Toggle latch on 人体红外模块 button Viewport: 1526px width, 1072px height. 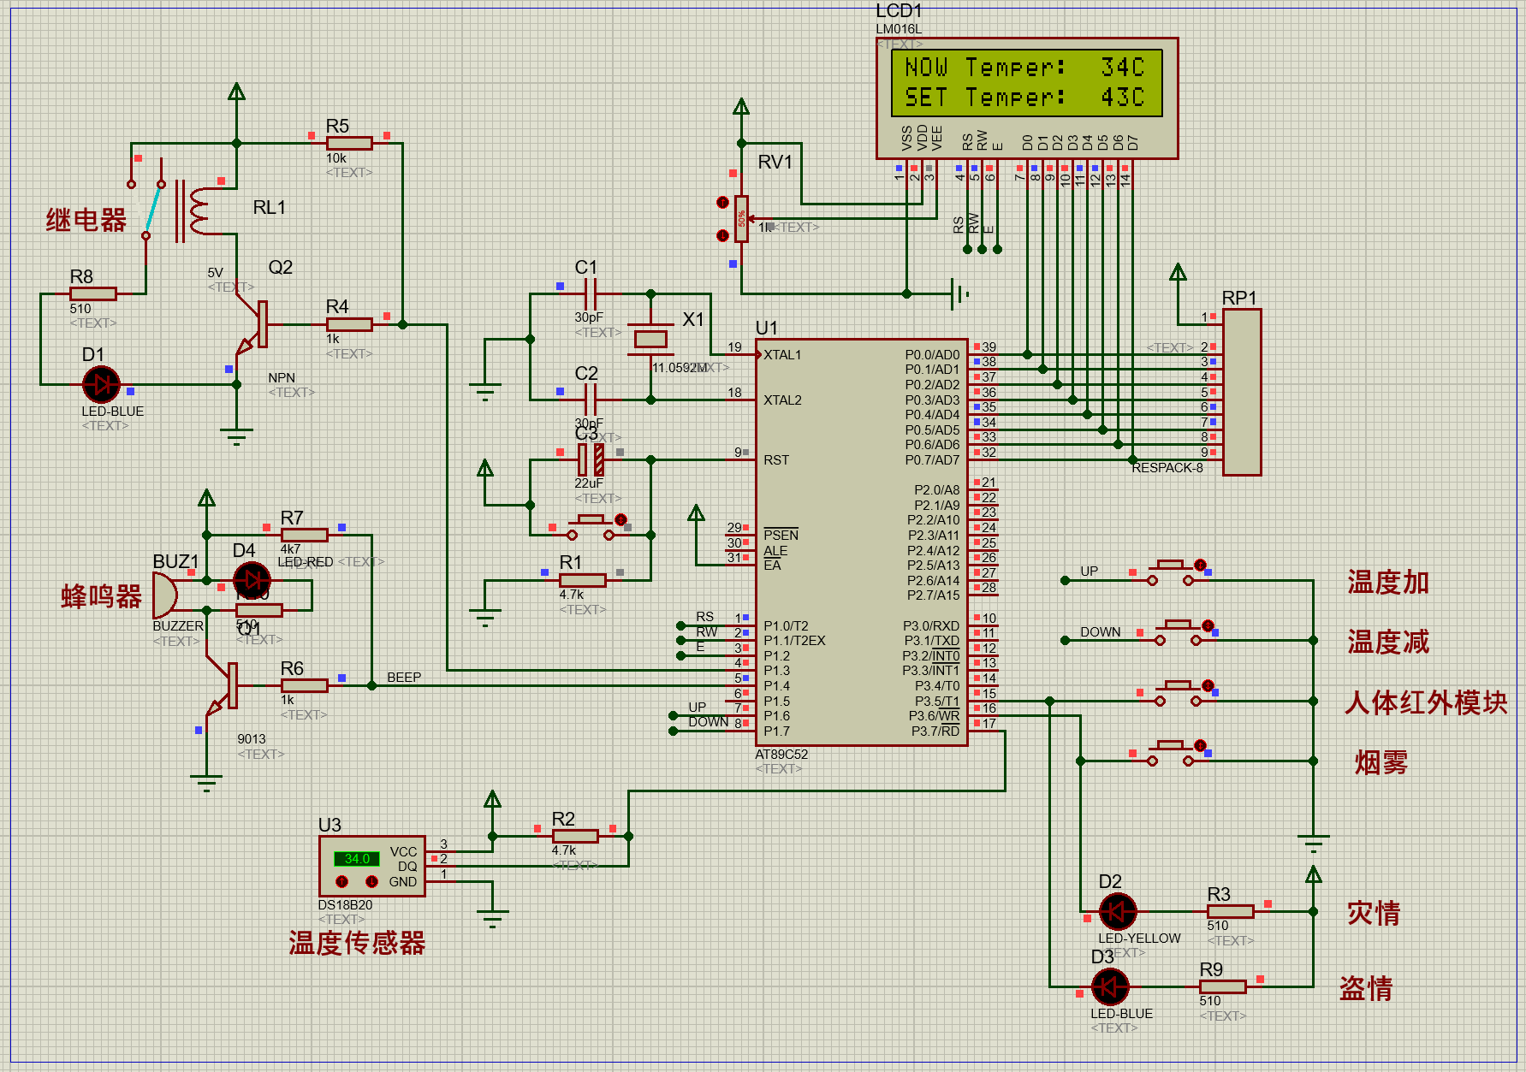point(1208,685)
